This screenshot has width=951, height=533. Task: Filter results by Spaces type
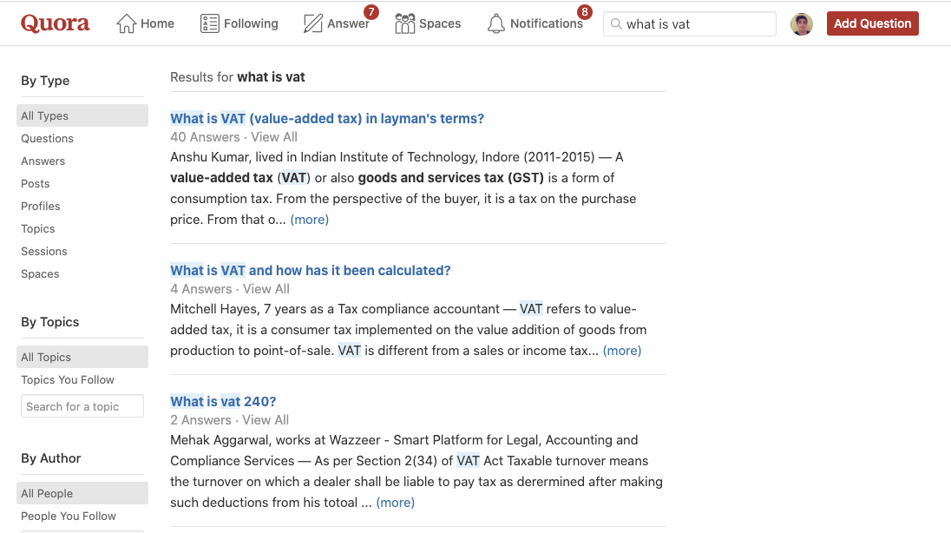tap(41, 273)
